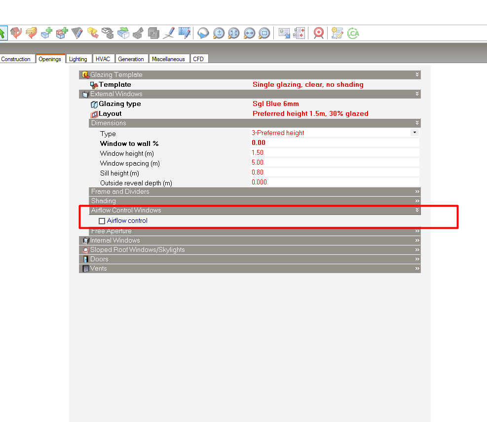Expand the Doors section
Screen dimensions: 487x422
(250, 259)
